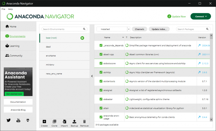Toggle the anaconda-anon-usage package checkbox

pyautogui.click(x=101, y=117)
